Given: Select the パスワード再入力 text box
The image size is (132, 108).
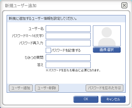Looking at the screenshot, I should [68, 43].
